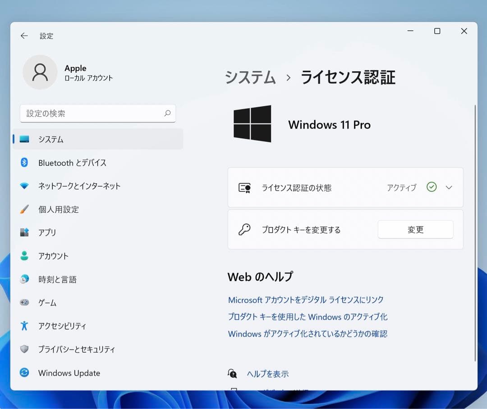Expand the ライセンス認証の状態 chevron
The image size is (487, 409).
pos(449,187)
